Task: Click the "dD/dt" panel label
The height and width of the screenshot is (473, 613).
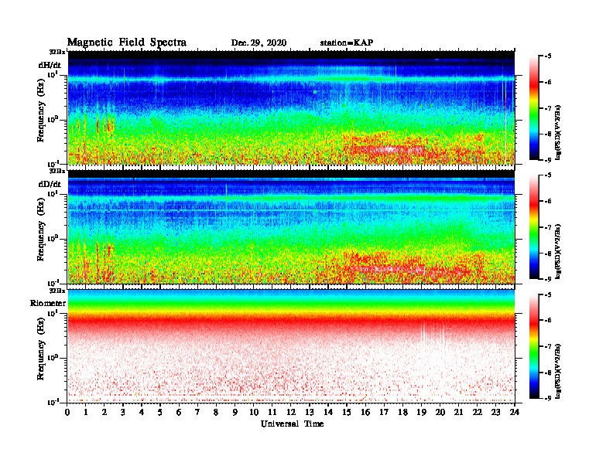Action: pyautogui.click(x=50, y=184)
